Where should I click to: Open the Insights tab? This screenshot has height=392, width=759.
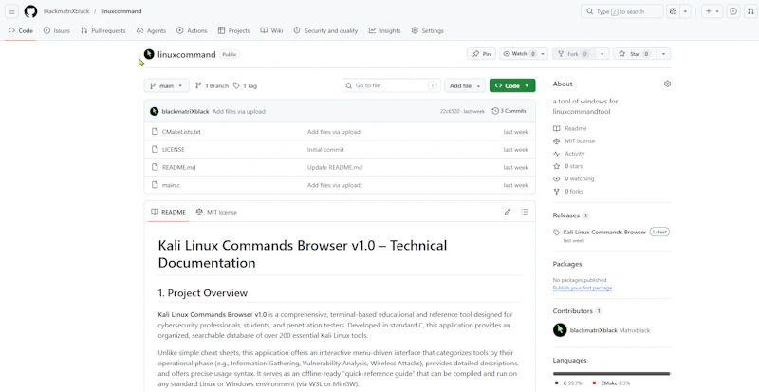[385, 30]
